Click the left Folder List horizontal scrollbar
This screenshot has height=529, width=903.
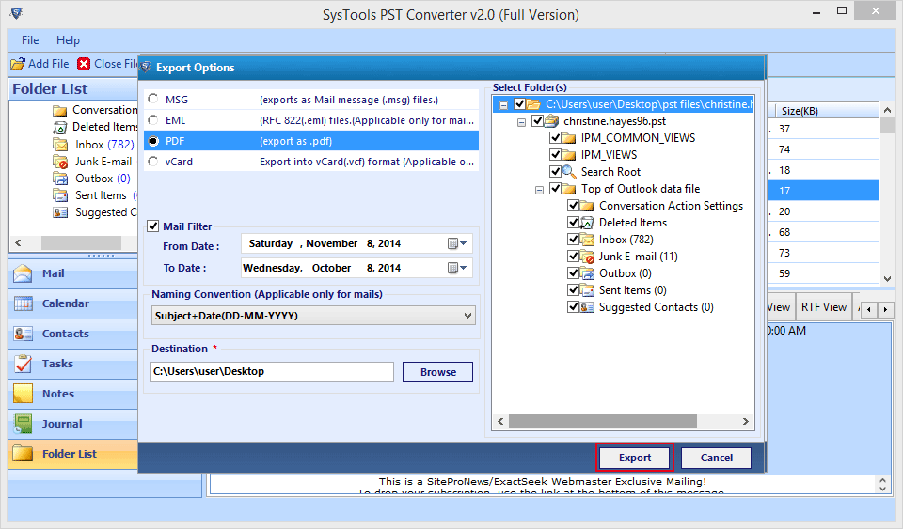pos(81,242)
